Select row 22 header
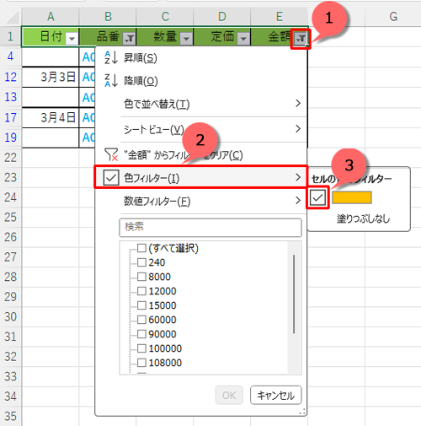Viewport: 421px width, 426px height. tap(10, 158)
